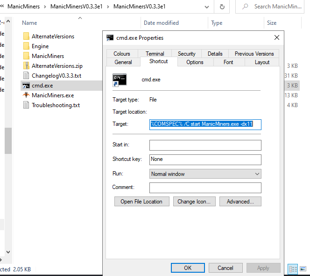Open the Terminal tab
The image size is (310, 276).
155,54
